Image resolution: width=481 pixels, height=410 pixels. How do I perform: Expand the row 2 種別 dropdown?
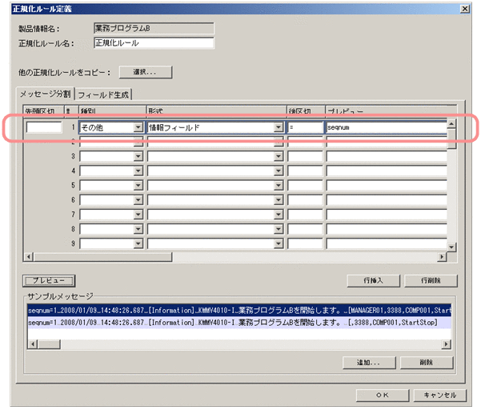click(138, 142)
